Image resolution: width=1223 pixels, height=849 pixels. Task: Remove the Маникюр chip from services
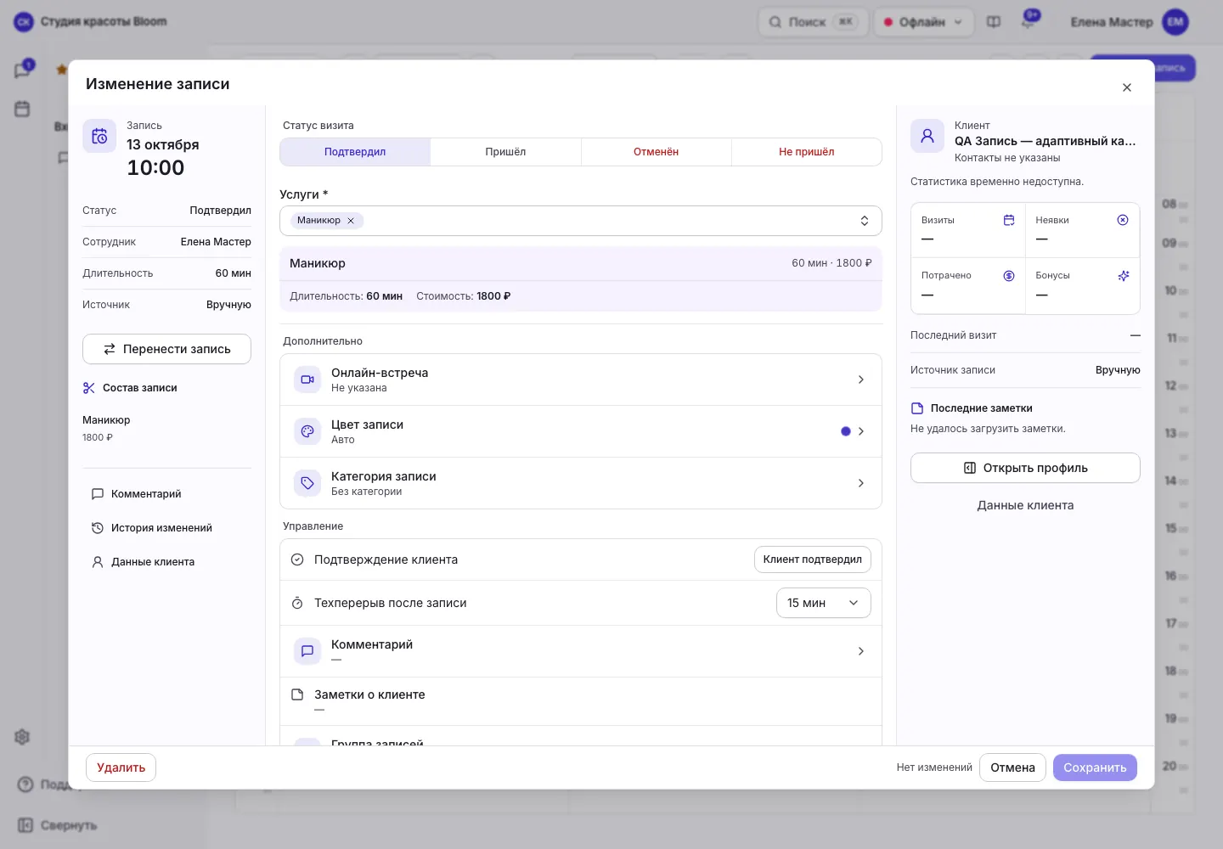(351, 221)
